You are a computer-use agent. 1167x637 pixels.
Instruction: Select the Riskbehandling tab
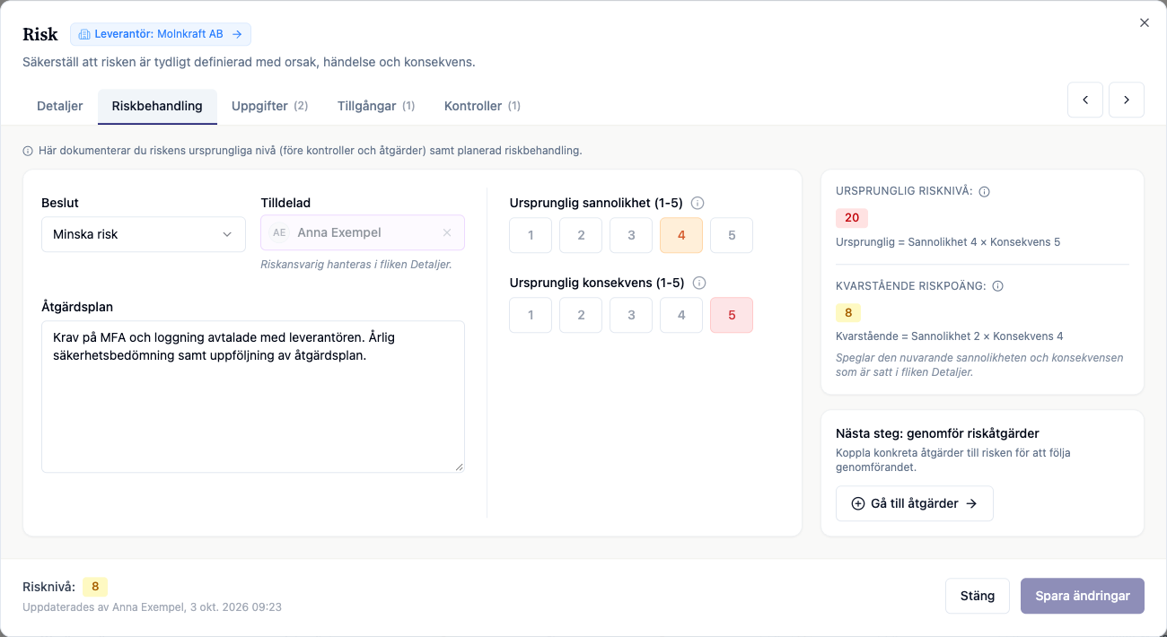(157, 106)
